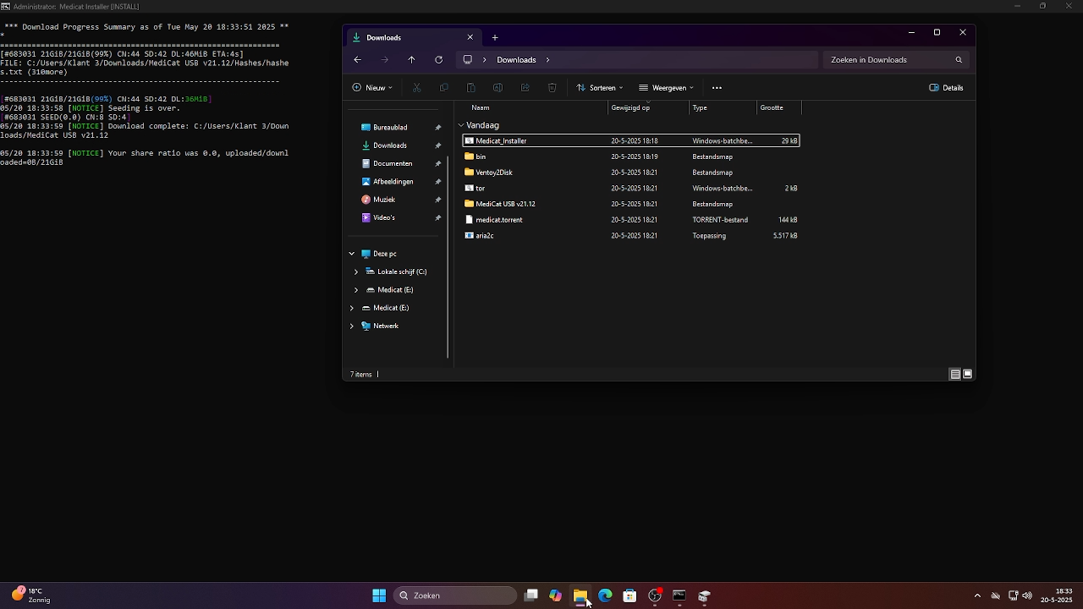The height and width of the screenshot is (609, 1083).
Task: Sort by the Grootte column header
Action: [x=778, y=107]
